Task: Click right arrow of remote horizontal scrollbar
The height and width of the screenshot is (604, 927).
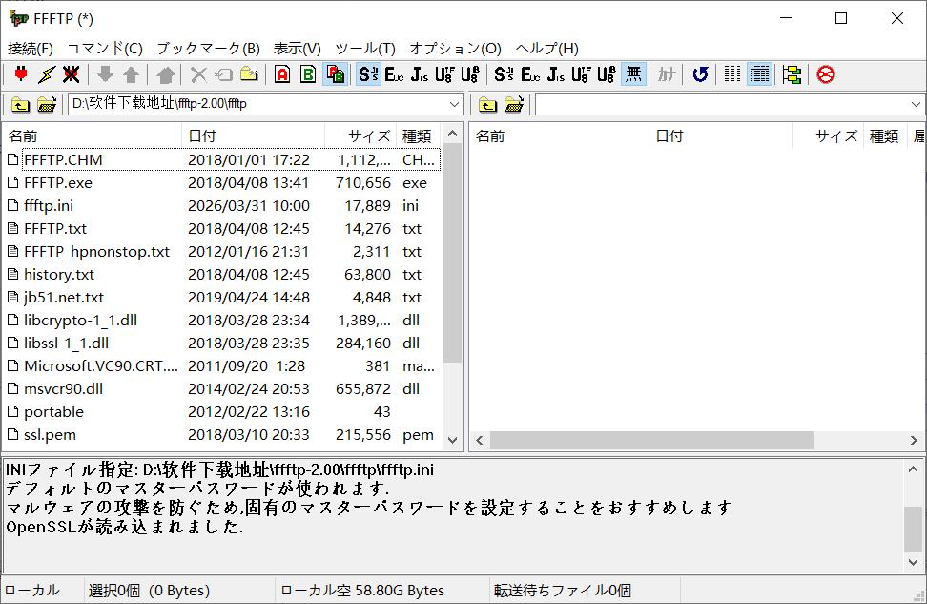Action: click(914, 440)
